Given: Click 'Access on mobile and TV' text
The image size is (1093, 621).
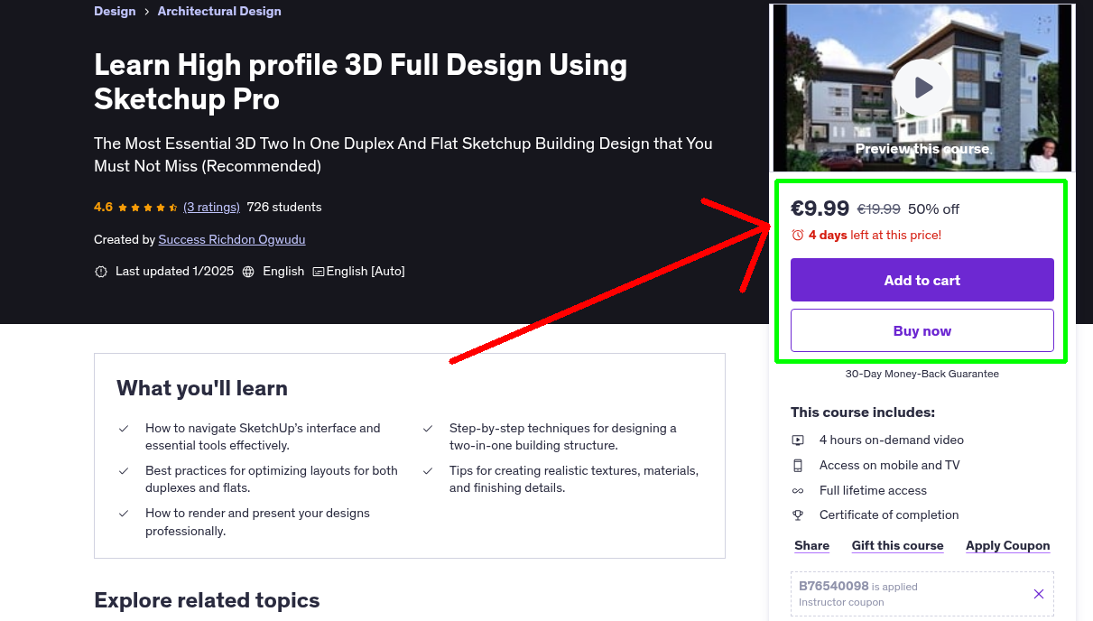Looking at the screenshot, I should 889,465.
